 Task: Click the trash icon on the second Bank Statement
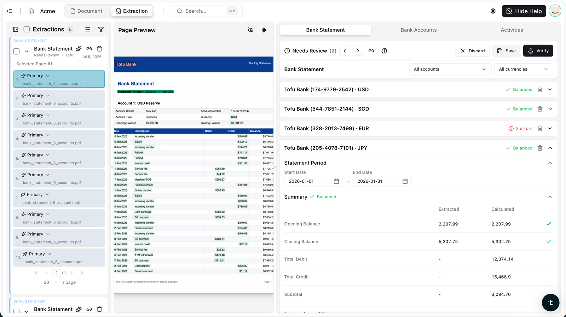pyautogui.click(x=99, y=309)
